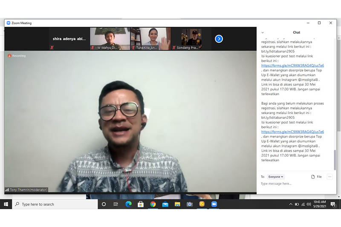Screen dimensions: 341x227
Task: Click the Type here to search box
Action: tap(55, 204)
